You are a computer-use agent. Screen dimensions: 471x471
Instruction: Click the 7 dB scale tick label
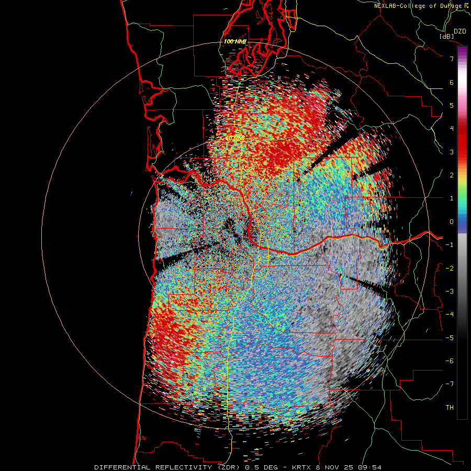point(452,59)
